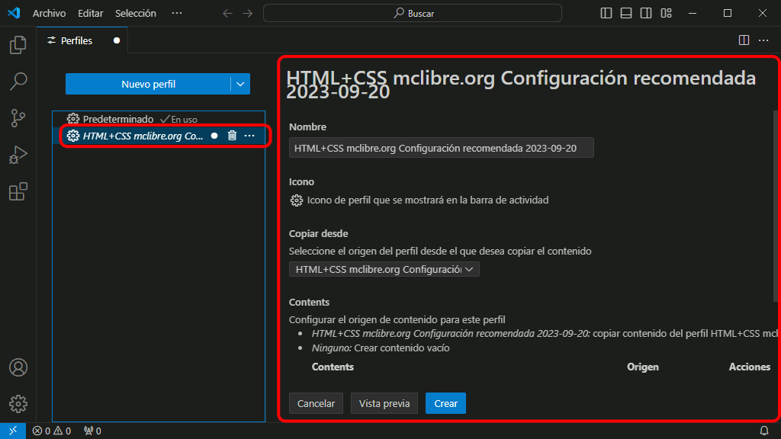
Task: Click the 'Copiar desde' heading
Action: 318,233
